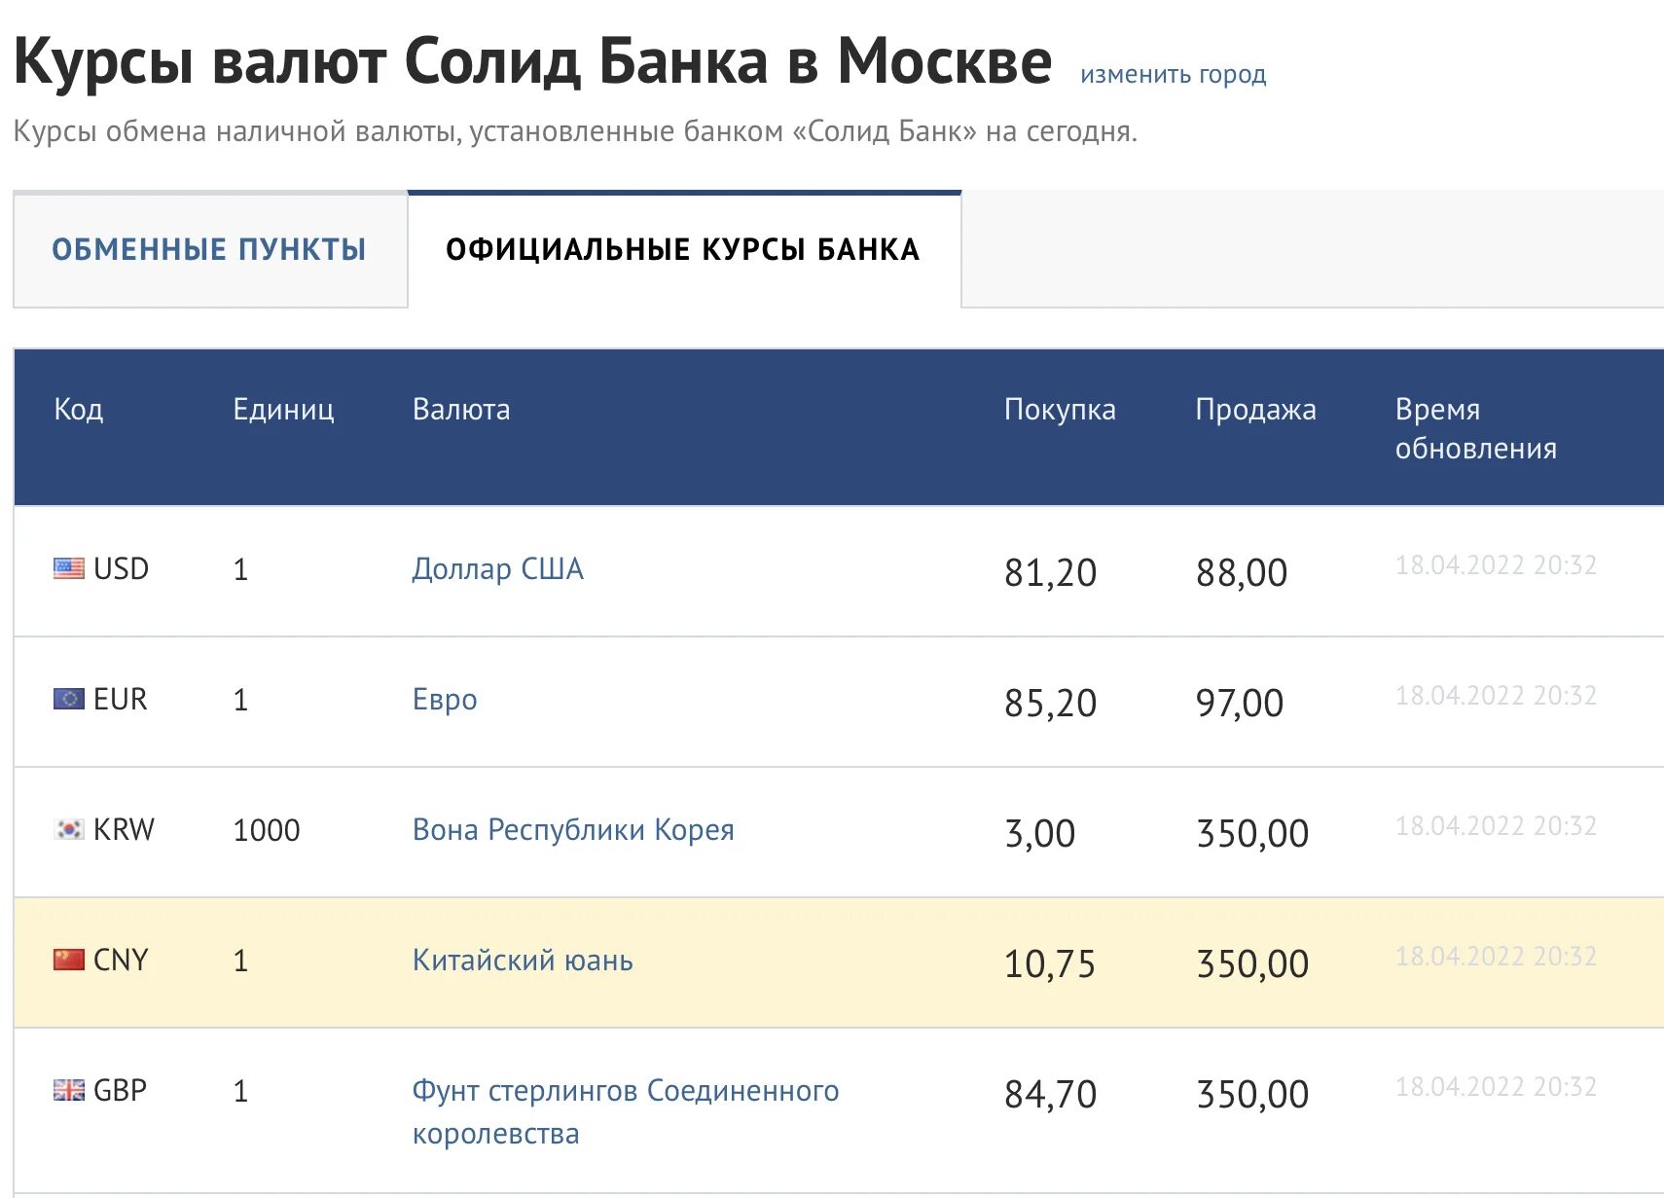Image resolution: width=1664 pixels, height=1198 pixels.
Task: Switch to the ОБМЕННЫЕ ПУНКТЫ tab
Action: click(x=210, y=250)
